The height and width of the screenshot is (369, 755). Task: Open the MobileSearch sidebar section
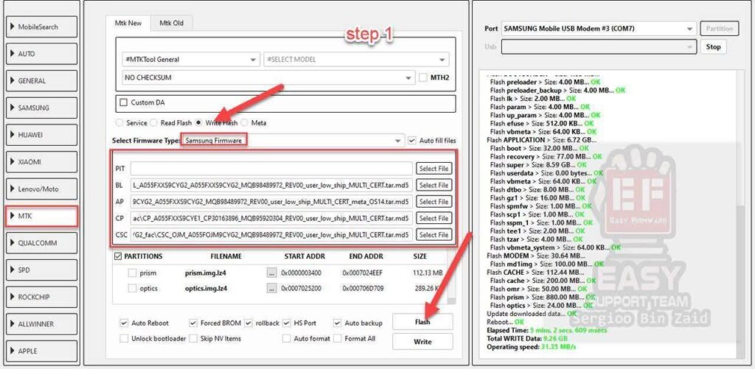coord(41,27)
